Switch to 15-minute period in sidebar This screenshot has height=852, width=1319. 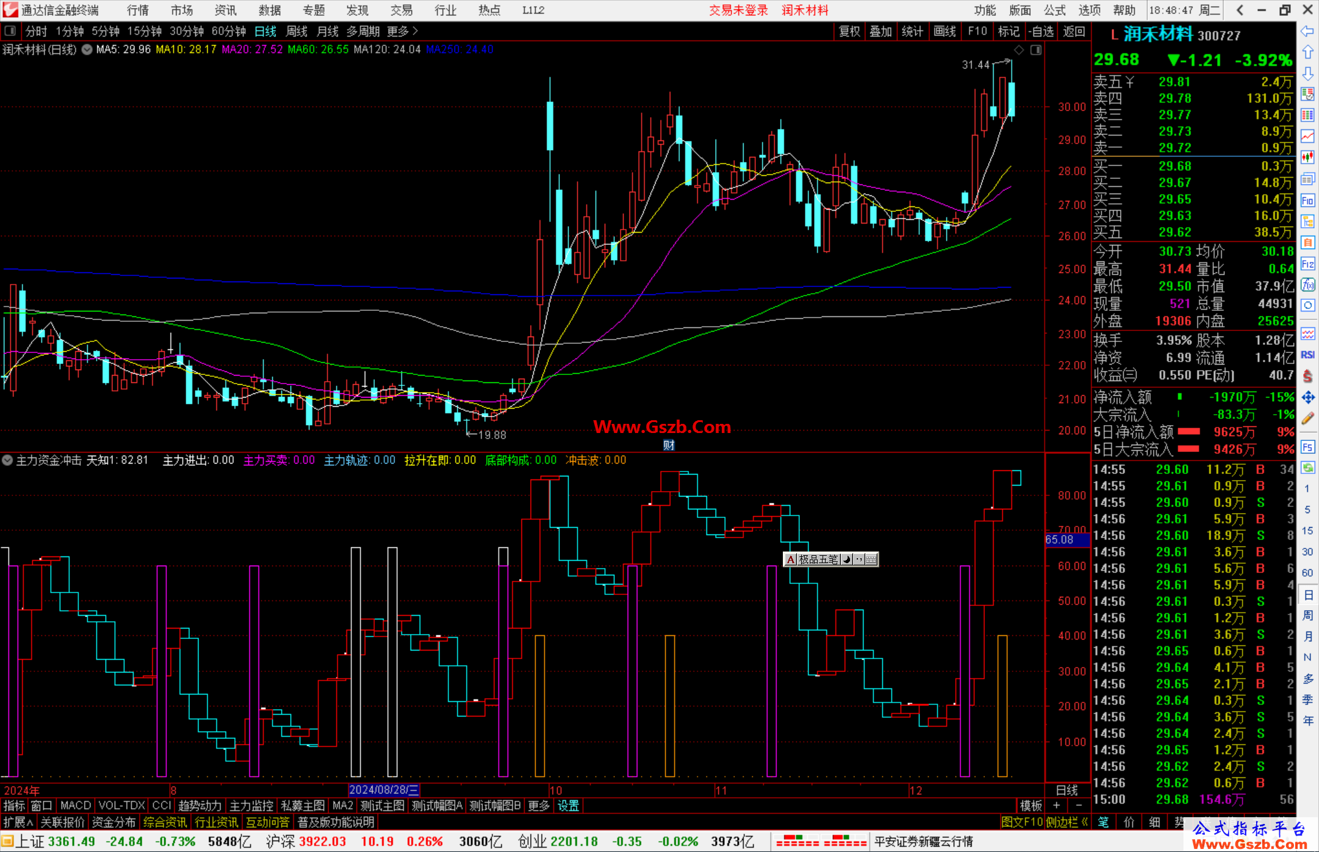(1307, 531)
